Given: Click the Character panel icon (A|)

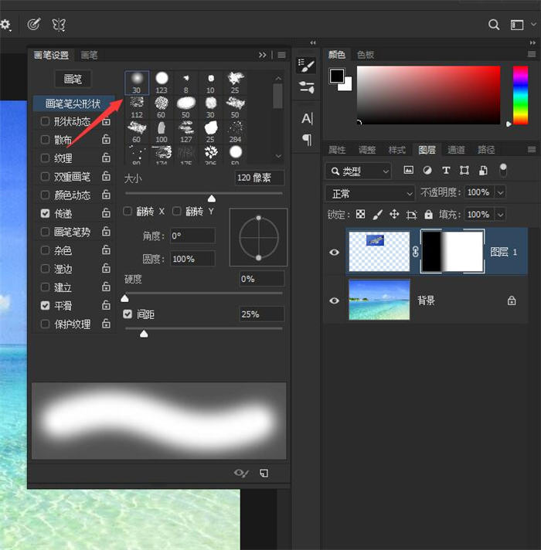Looking at the screenshot, I should tap(307, 118).
